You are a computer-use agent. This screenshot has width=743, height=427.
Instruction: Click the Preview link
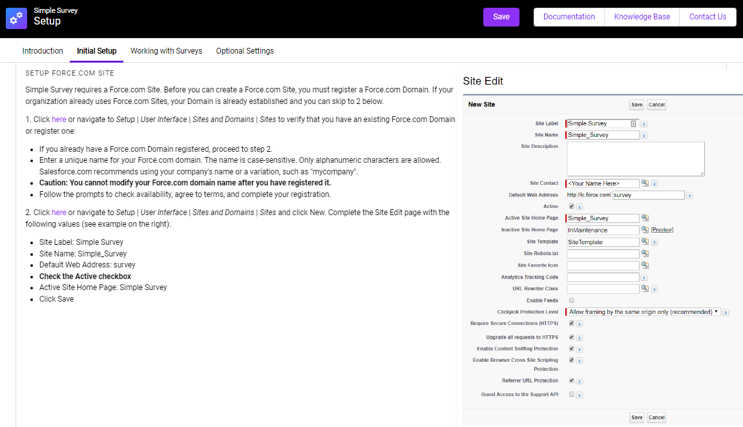point(662,230)
